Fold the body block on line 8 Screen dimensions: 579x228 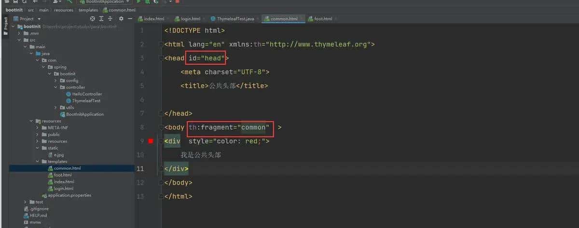point(161,127)
